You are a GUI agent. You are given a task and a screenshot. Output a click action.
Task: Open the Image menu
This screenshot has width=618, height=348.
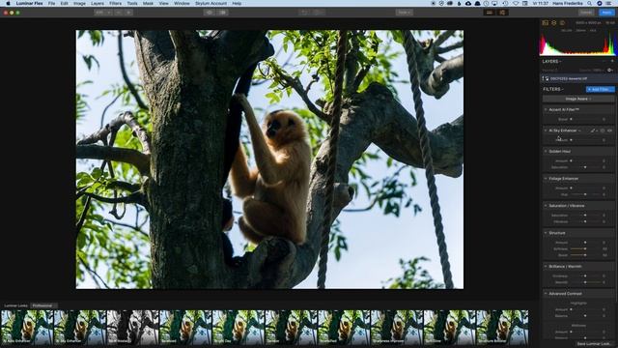(x=79, y=3)
